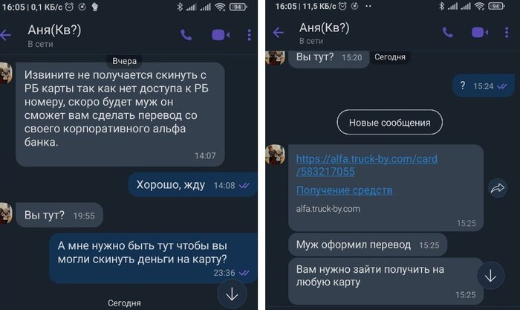Jump to latest messages in right chat
The width and height of the screenshot is (520, 310).
tap(490, 276)
